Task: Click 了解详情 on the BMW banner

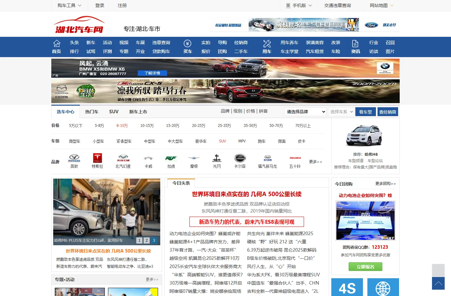Action: point(152,73)
